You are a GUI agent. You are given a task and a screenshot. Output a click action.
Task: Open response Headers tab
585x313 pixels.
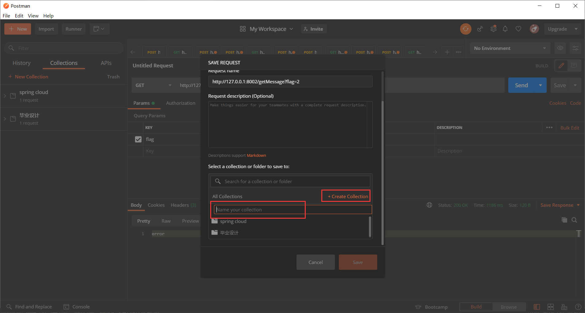pyautogui.click(x=183, y=205)
